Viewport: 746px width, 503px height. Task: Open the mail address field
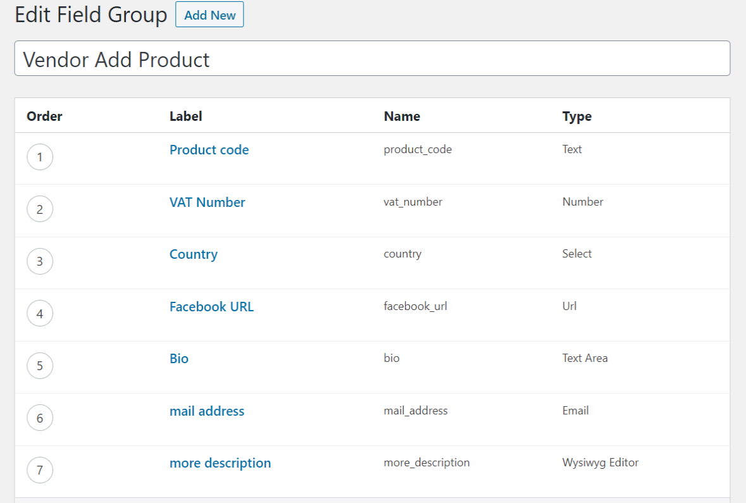click(206, 411)
